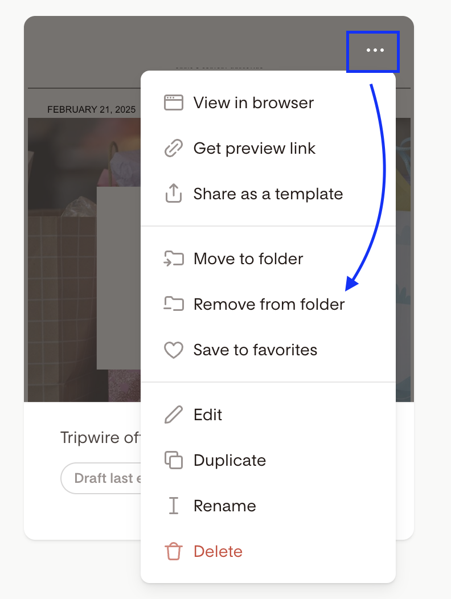Click the remove-from-folder icon
The image size is (451, 599).
pyautogui.click(x=174, y=304)
